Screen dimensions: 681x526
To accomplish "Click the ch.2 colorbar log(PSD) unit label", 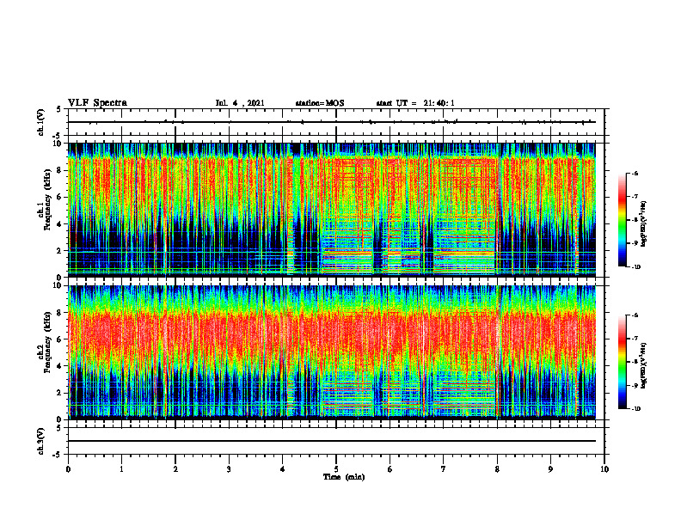I will tap(644, 364).
